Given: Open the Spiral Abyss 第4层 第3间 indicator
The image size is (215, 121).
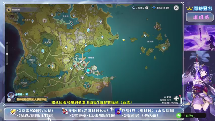Looking at the screenshot, I should 161,8.
